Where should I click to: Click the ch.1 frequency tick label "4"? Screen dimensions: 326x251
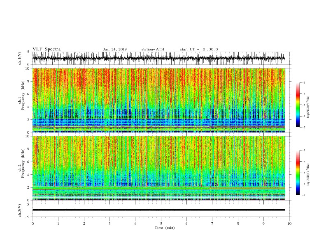(28, 107)
